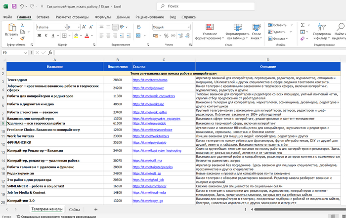The width and height of the screenshot is (346, 218).
Task: Open the t.me/textodromo hyperlink
Action: click(x=150, y=80)
